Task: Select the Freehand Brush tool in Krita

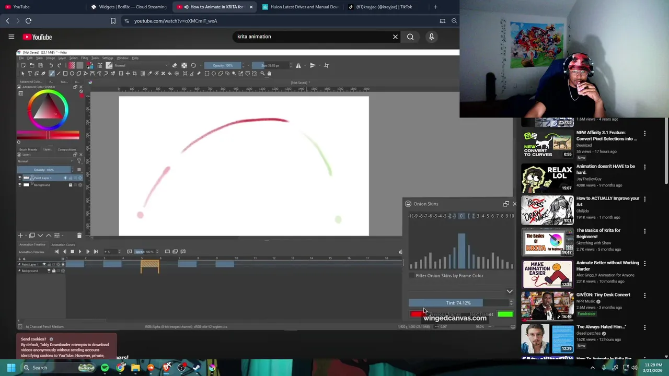Action: click(x=52, y=74)
